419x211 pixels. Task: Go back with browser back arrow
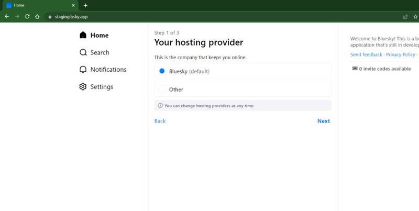[7, 17]
